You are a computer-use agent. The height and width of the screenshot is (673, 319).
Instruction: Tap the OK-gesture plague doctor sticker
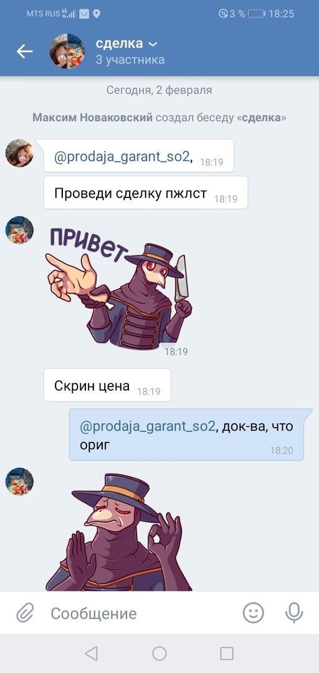pyautogui.click(x=120, y=532)
